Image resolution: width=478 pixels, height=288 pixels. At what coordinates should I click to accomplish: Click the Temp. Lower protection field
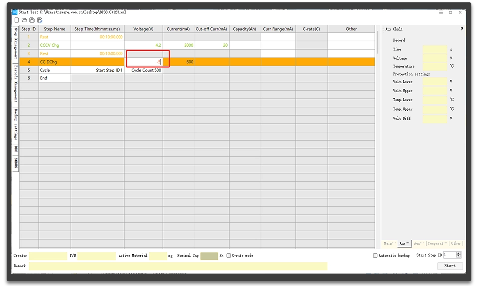point(435,100)
